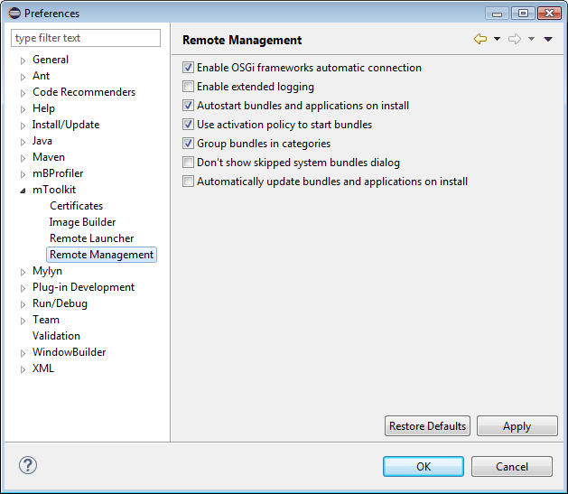
Task: Select the Image Builder preference page
Action: (x=82, y=222)
